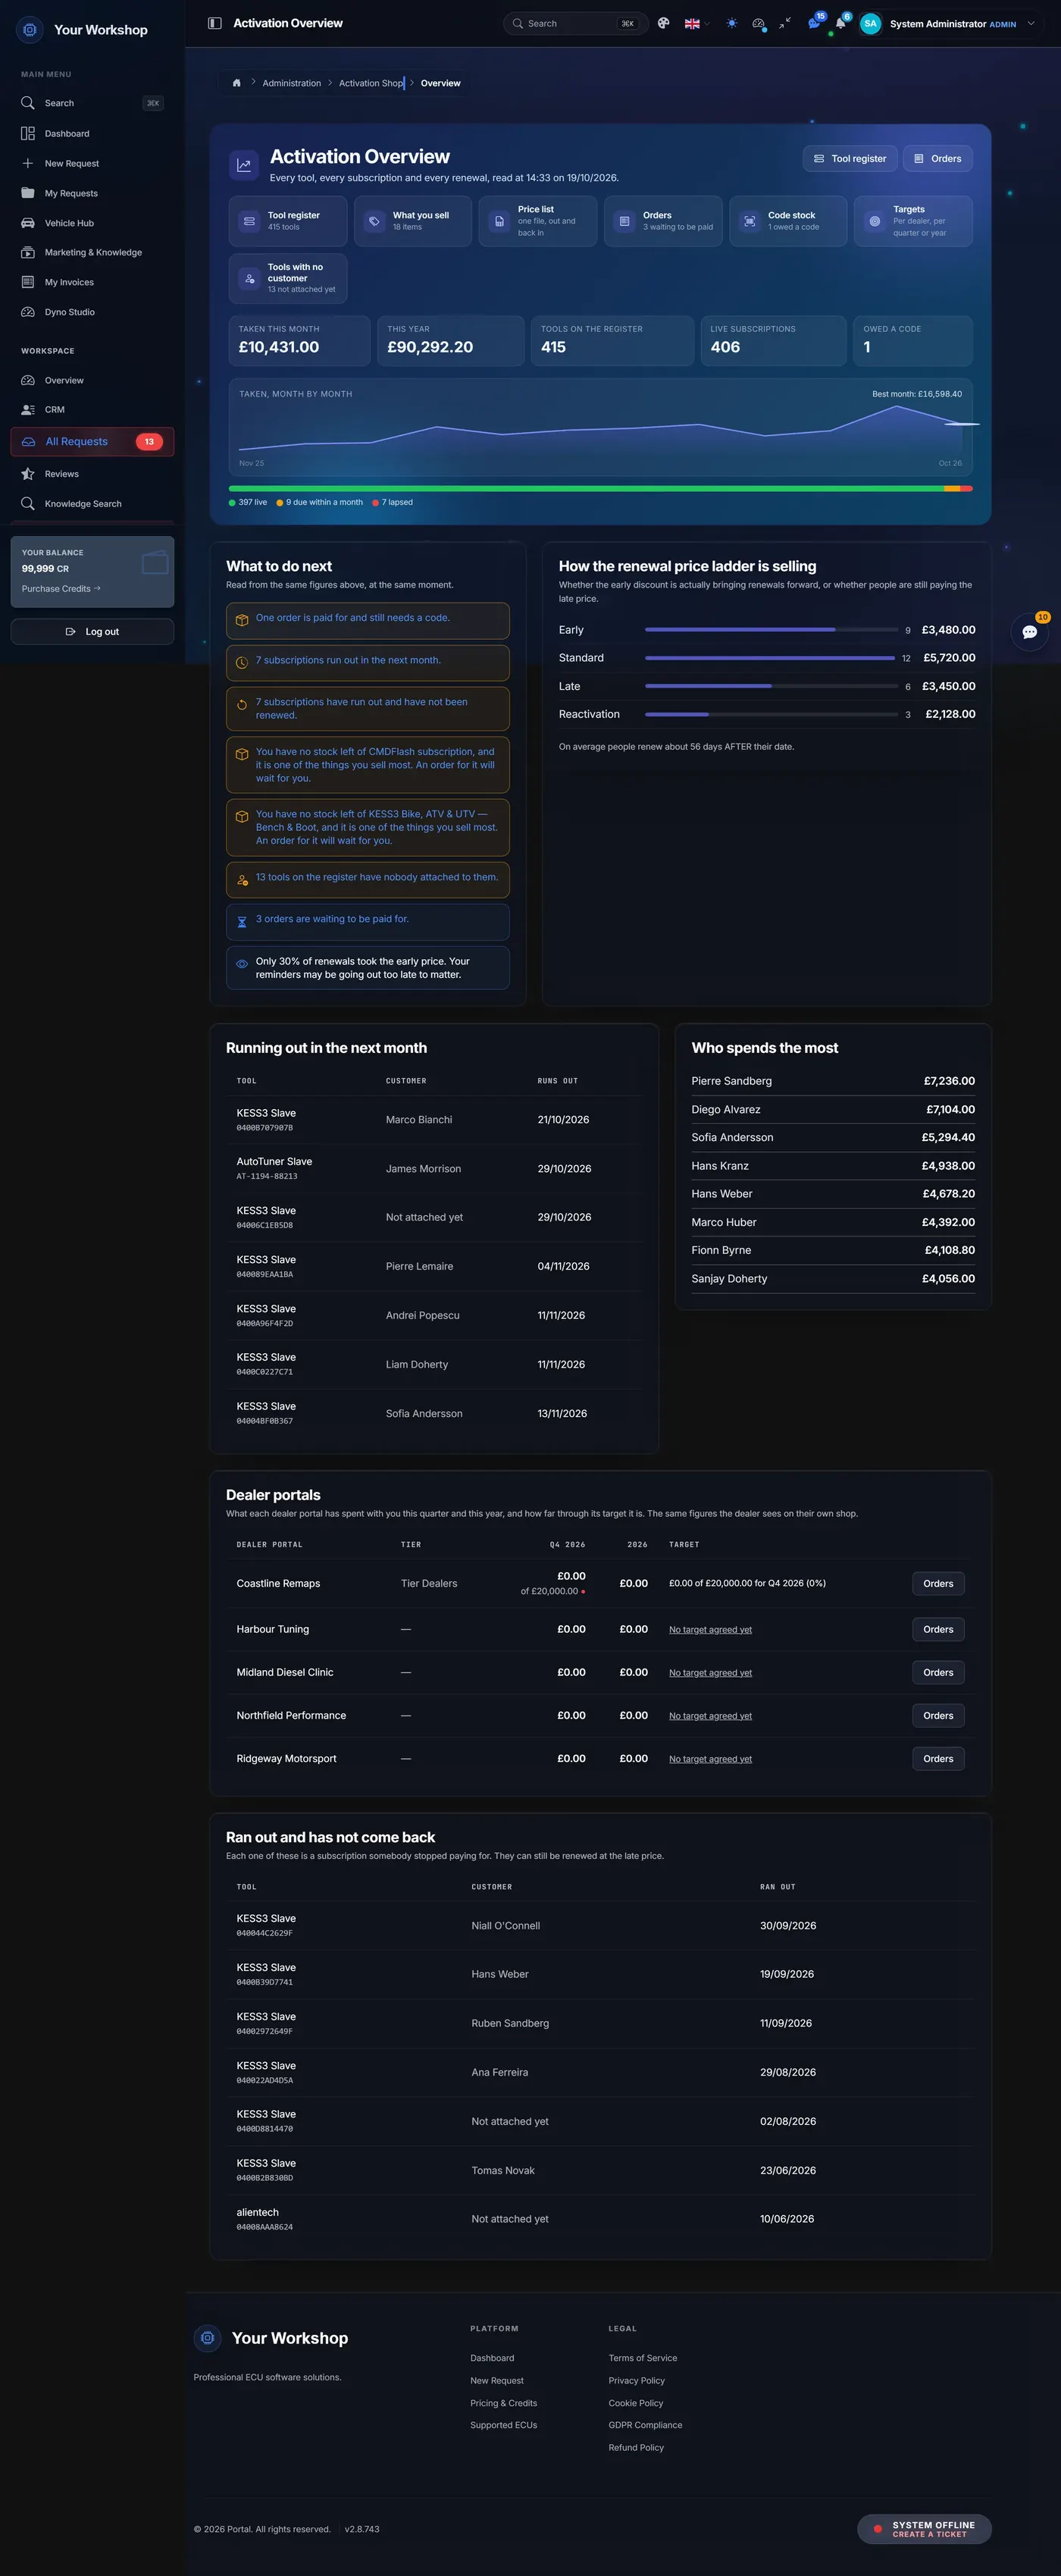
Task: Open the language flag dropdown
Action: click(x=697, y=23)
